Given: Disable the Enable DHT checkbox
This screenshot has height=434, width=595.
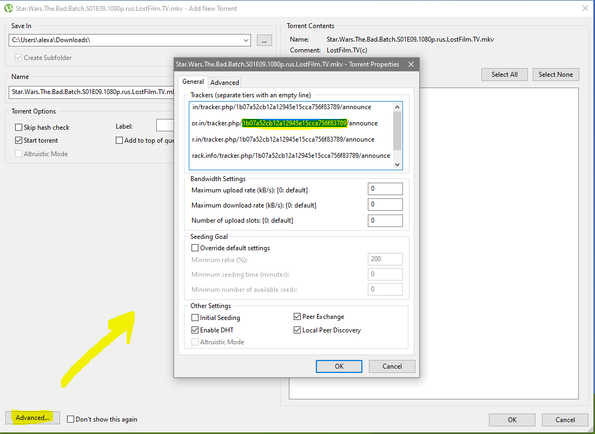Looking at the screenshot, I should tap(195, 330).
